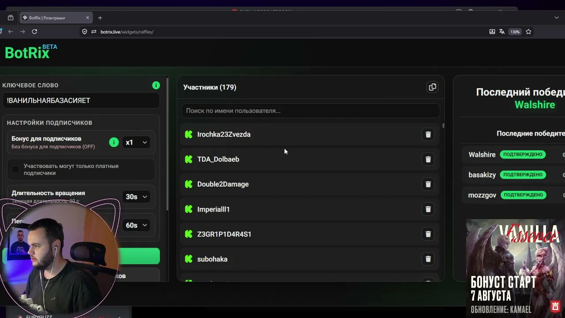The width and height of the screenshot is (565, 318).
Task: Click the browser address bar URL
Action: click(127, 32)
